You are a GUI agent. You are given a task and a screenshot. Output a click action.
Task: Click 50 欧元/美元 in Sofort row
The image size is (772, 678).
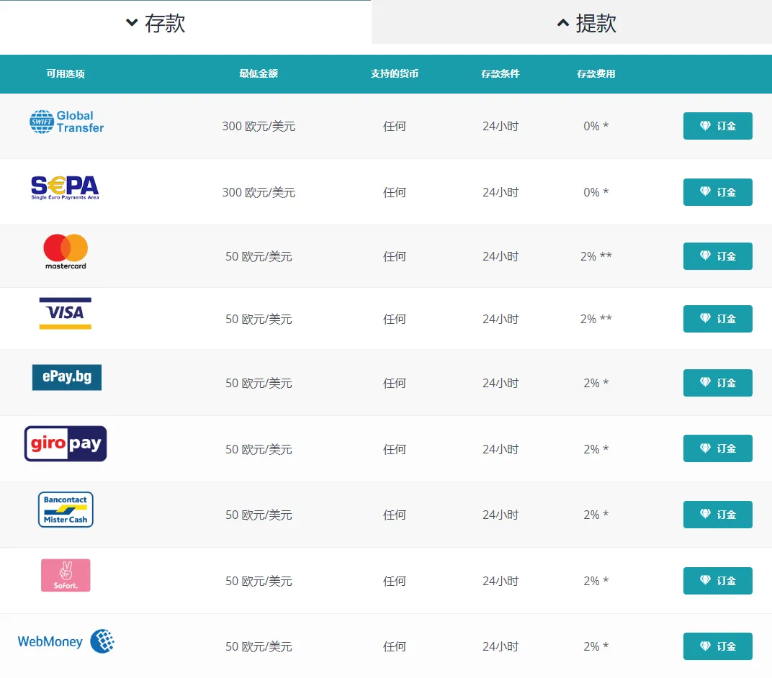click(x=259, y=581)
